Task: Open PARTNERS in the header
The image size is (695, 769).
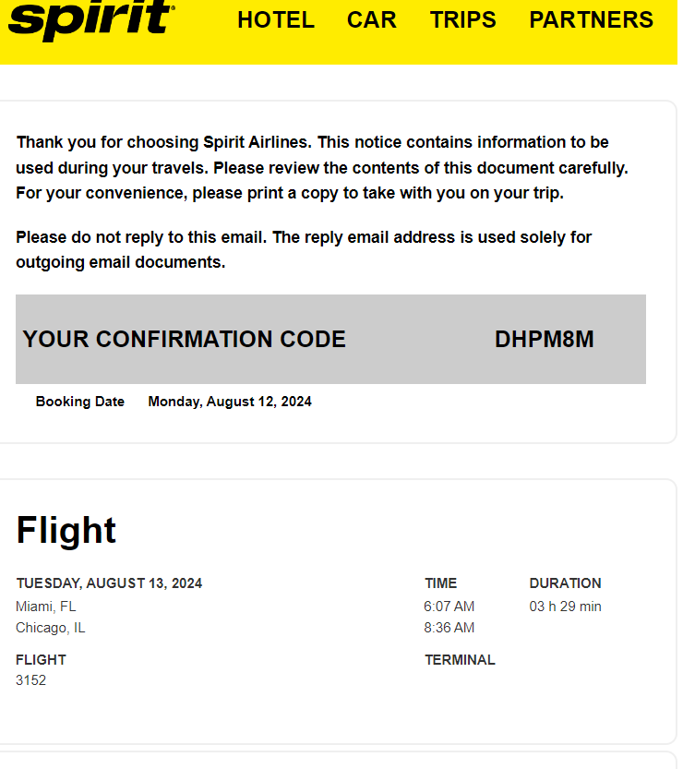Action: pyautogui.click(x=591, y=20)
